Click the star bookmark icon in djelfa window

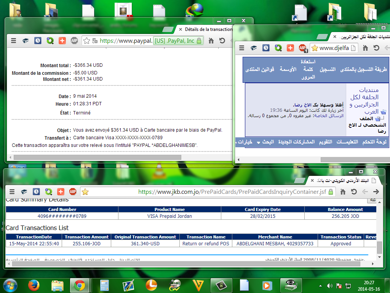[x=315, y=48]
